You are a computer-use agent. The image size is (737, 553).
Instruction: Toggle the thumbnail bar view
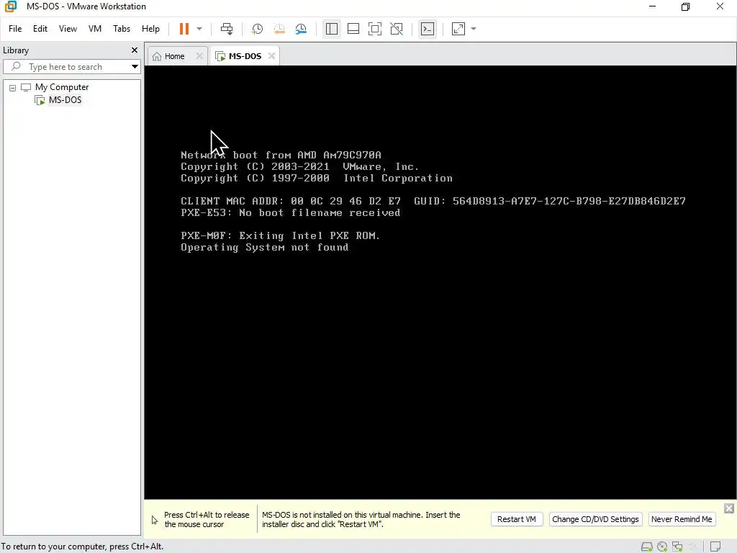[x=353, y=29]
